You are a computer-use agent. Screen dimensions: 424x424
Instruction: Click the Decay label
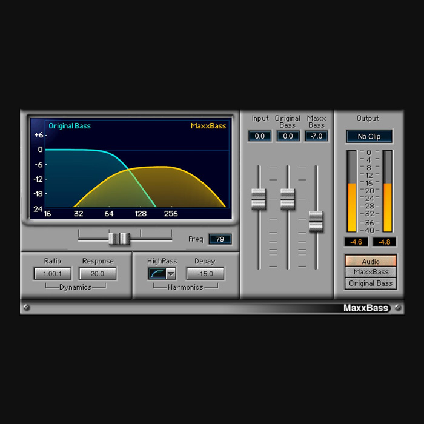pos(205,261)
